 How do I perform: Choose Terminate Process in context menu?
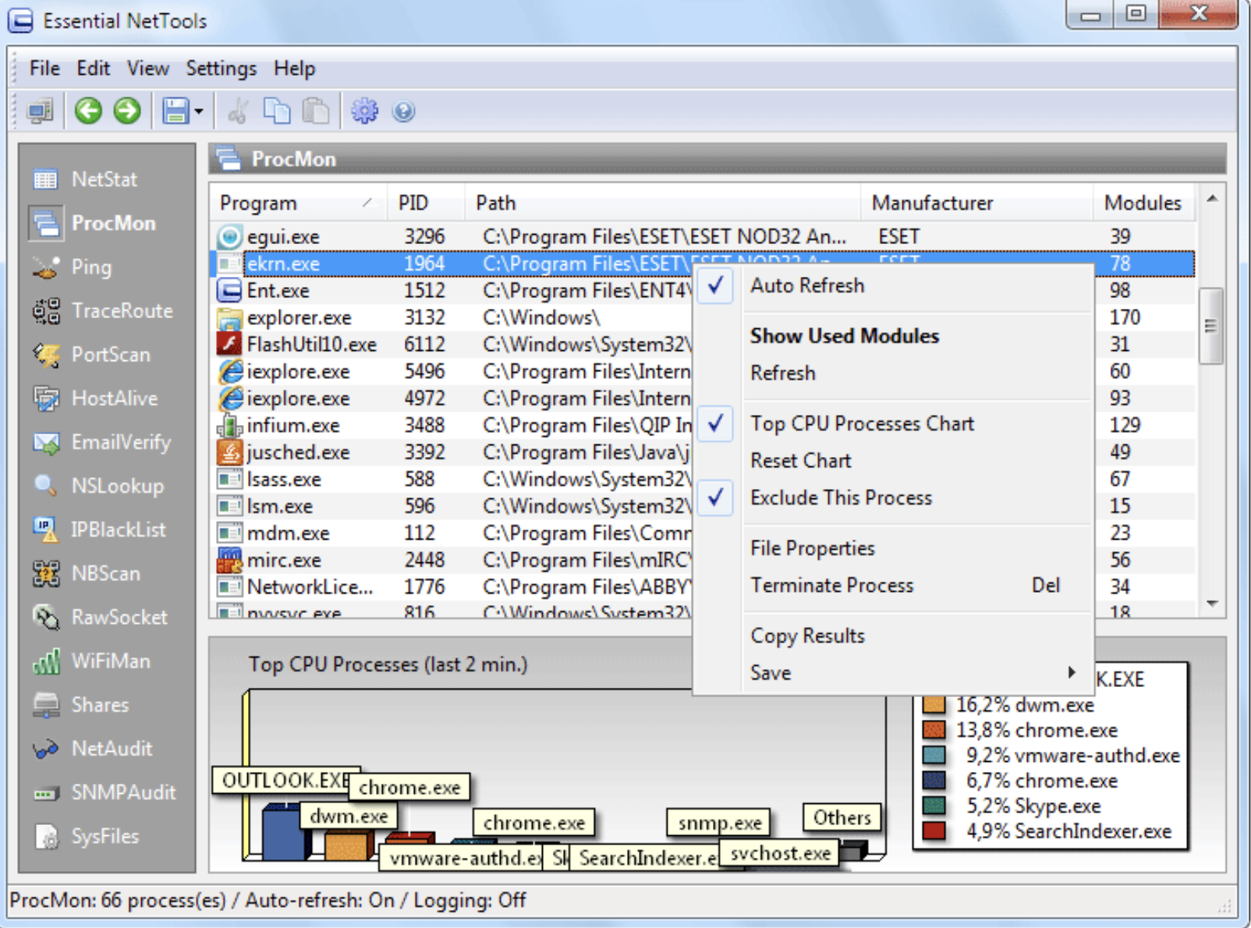(891, 585)
